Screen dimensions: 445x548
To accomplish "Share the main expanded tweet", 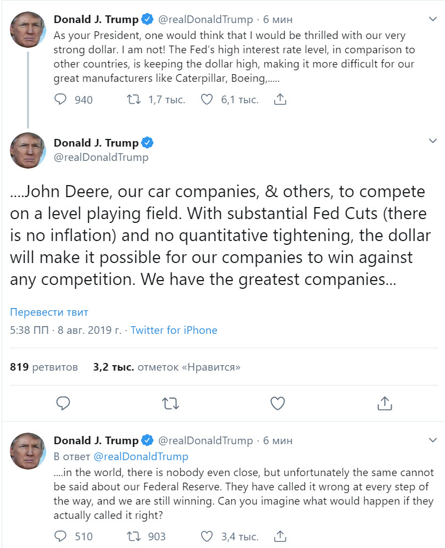I will 385,403.
